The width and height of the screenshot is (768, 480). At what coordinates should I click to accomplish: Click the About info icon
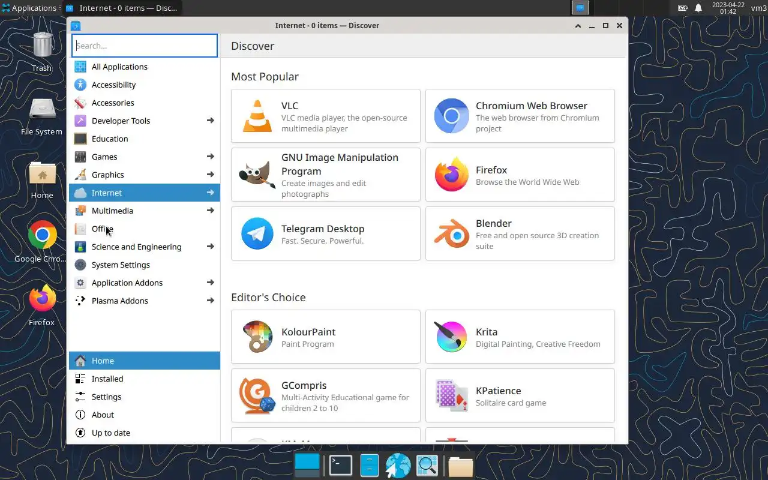[80, 415]
